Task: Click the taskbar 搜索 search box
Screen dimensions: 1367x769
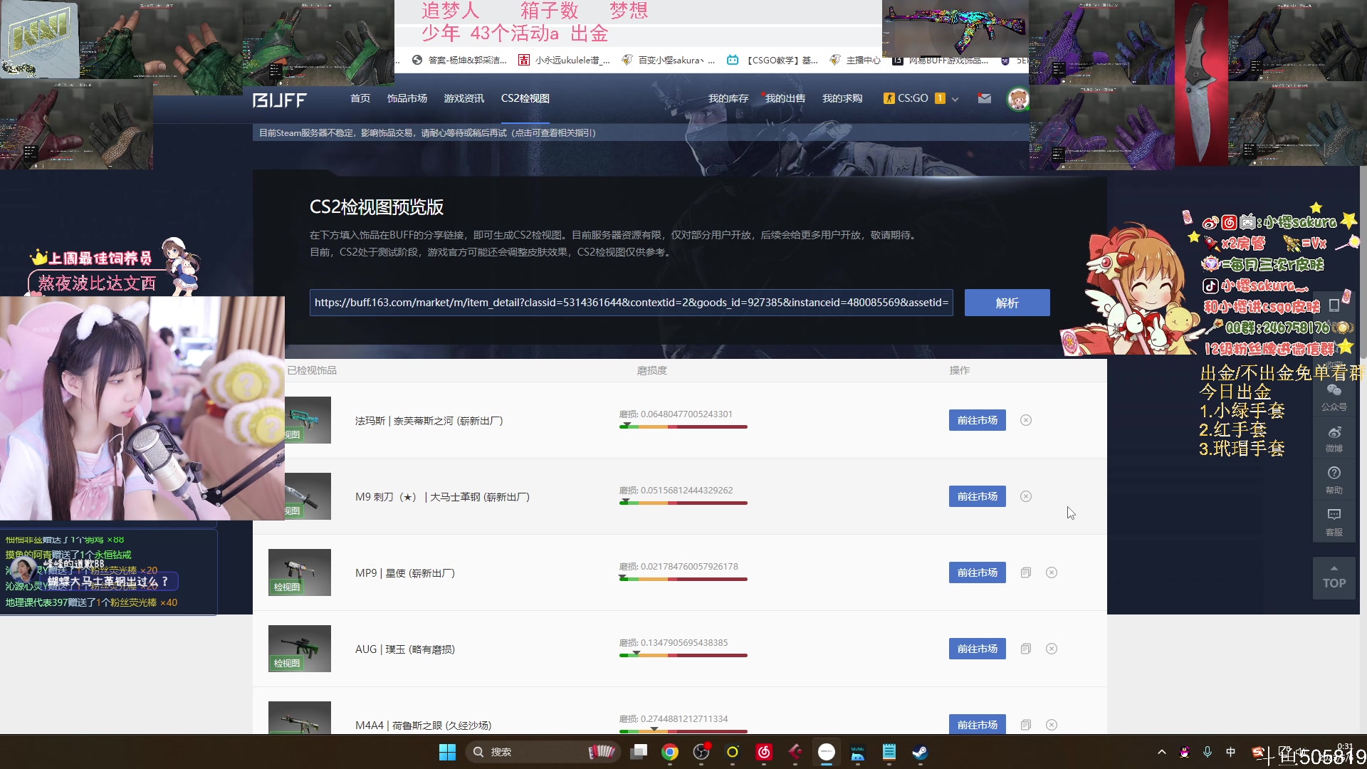Action: pyautogui.click(x=543, y=752)
